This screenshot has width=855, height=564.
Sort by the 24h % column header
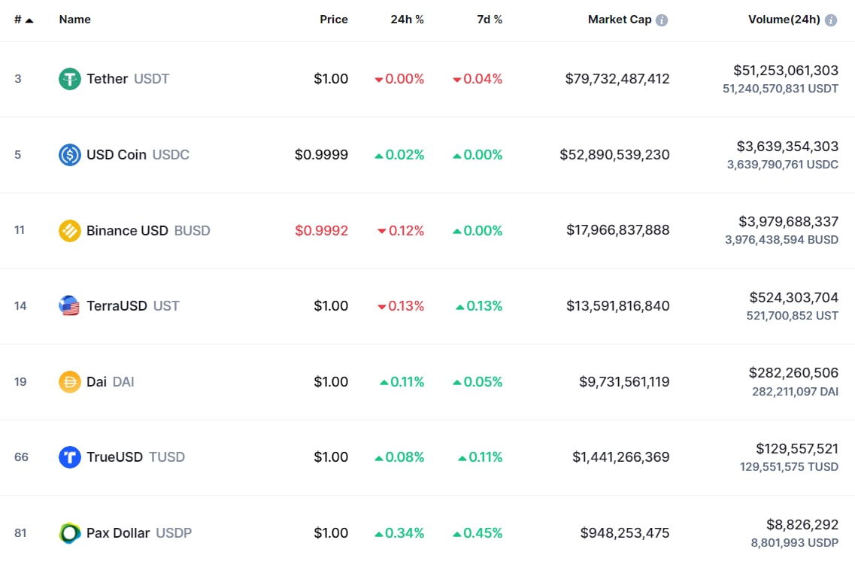[407, 20]
